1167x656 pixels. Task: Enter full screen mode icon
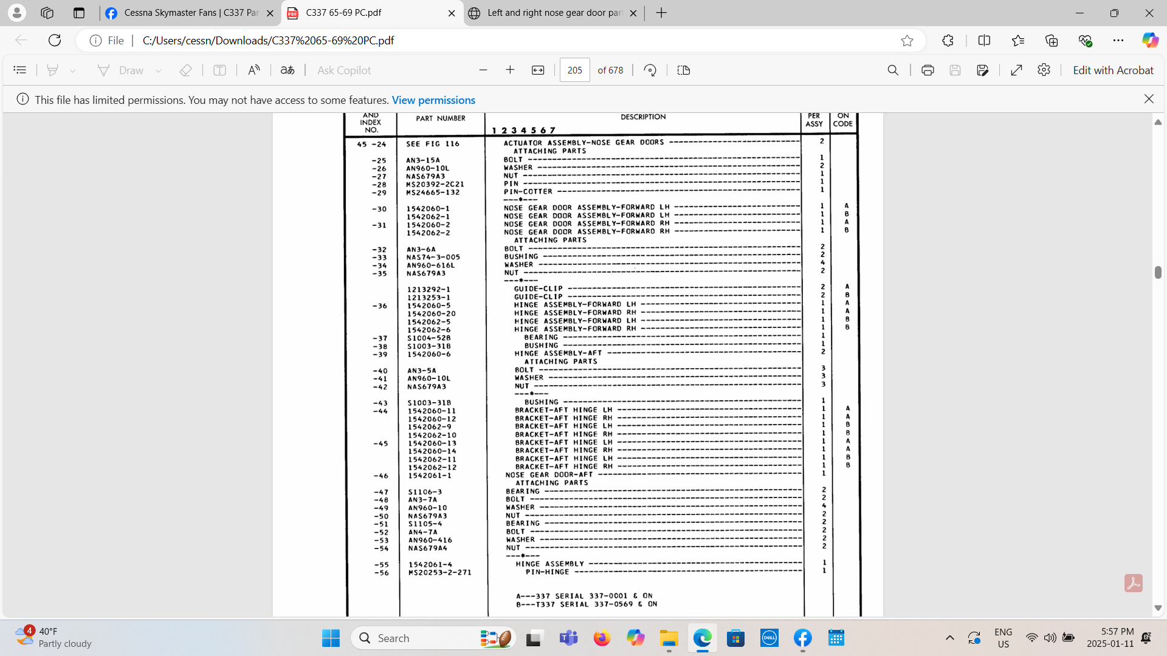tap(1016, 70)
